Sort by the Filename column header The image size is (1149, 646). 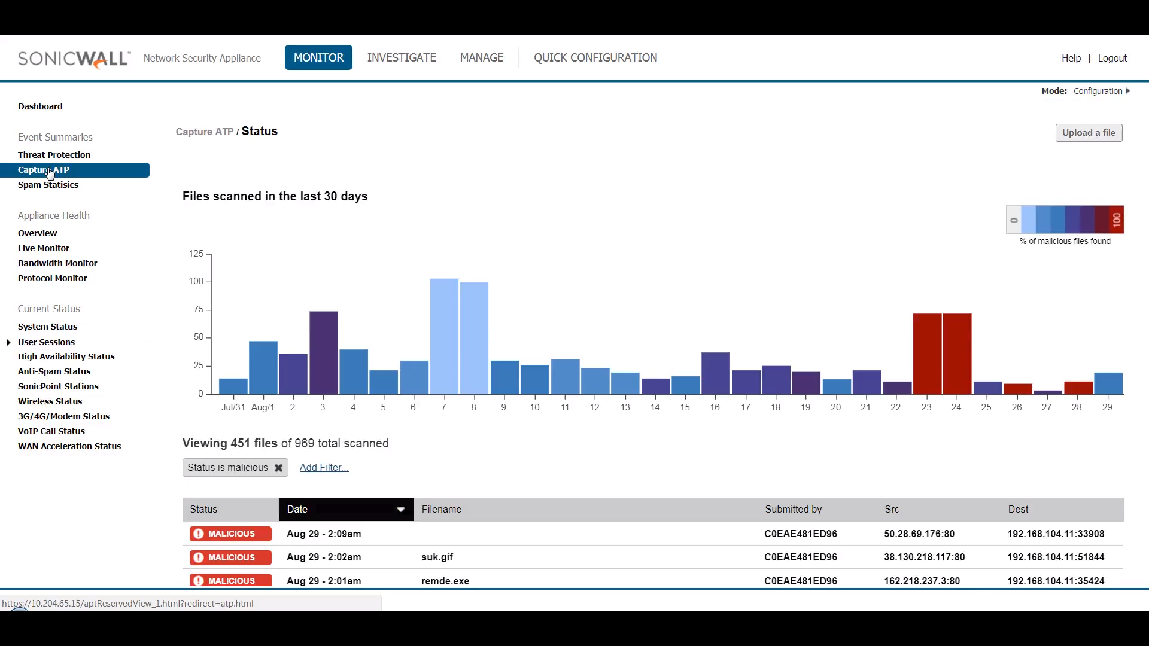coord(585,510)
